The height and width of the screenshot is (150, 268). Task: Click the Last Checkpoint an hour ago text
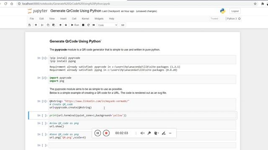(118, 11)
